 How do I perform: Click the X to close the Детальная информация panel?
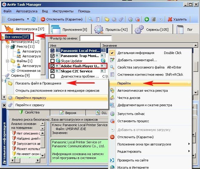pyautogui.click(x=4, y=105)
